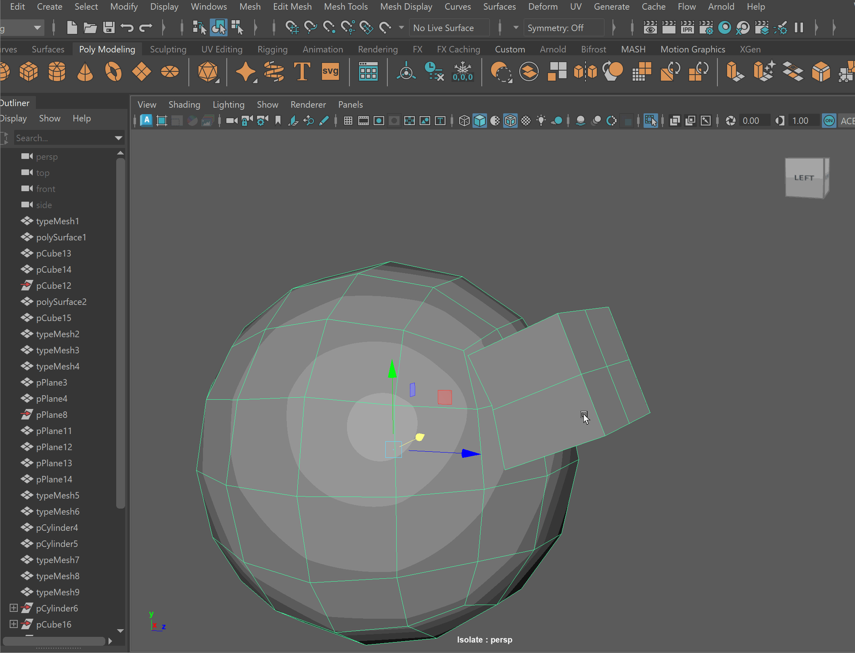Select typeMesh5 in the Outliner
Image resolution: width=855 pixels, height=653 pixels.
coord(57,495)
